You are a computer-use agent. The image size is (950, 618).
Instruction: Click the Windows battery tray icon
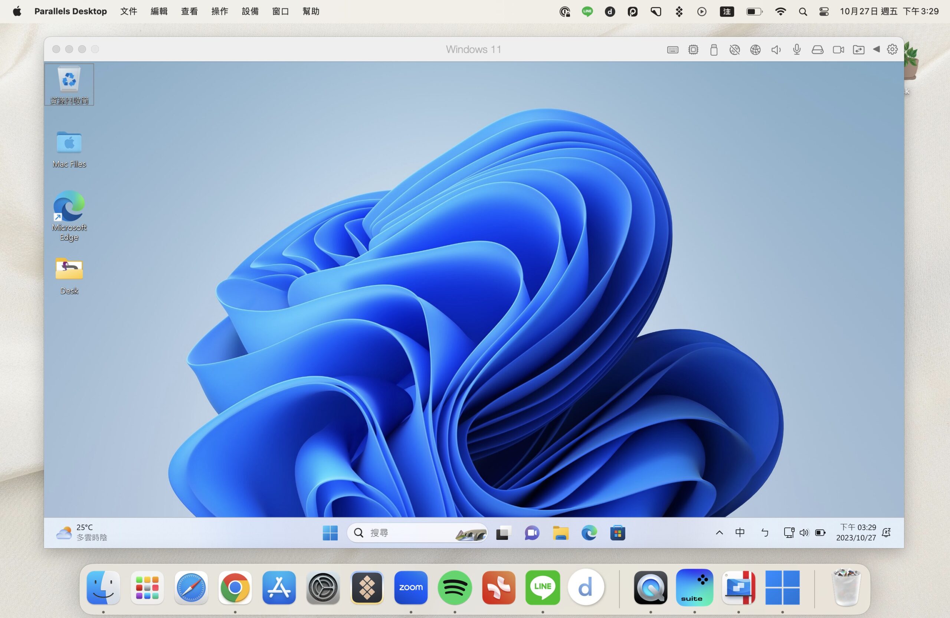click(820, 533)
